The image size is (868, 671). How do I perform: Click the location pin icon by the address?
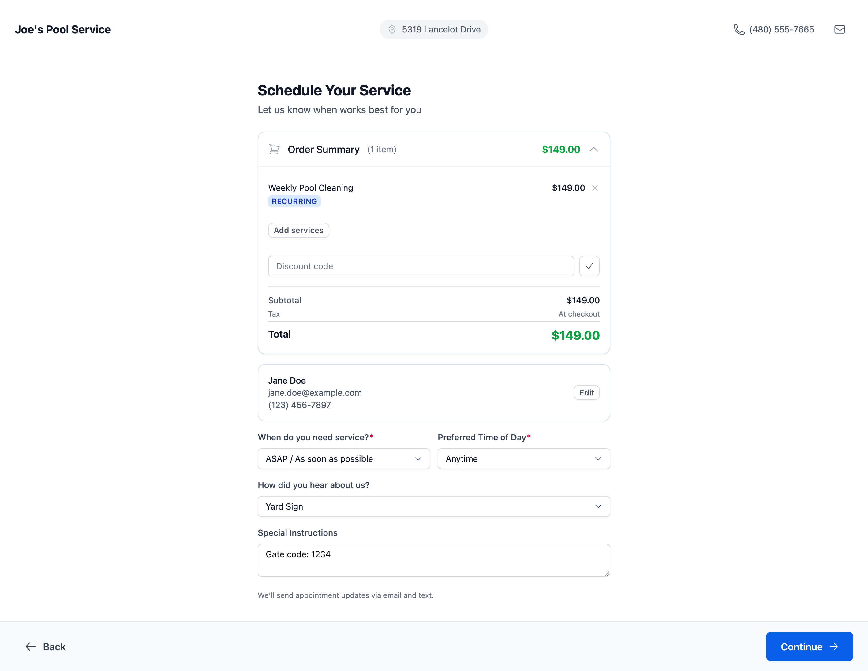(391, 29)
